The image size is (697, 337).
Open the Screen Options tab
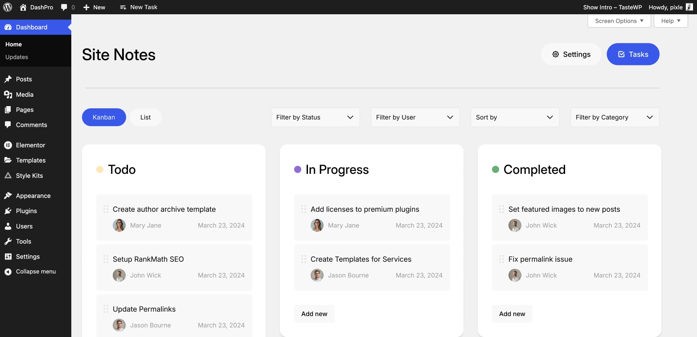[x=619, y=21]
